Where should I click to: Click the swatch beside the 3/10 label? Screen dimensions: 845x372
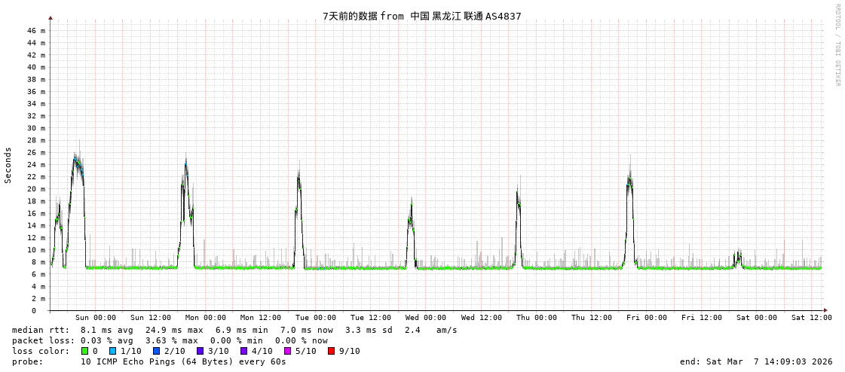coord(200,351)
